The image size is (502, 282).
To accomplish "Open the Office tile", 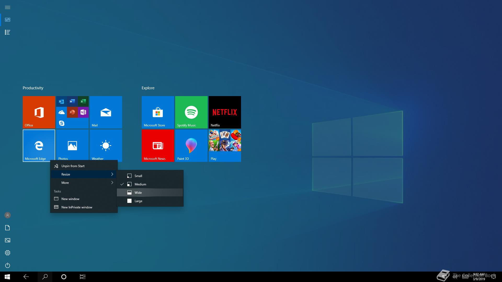I will [x=39, y=112].
